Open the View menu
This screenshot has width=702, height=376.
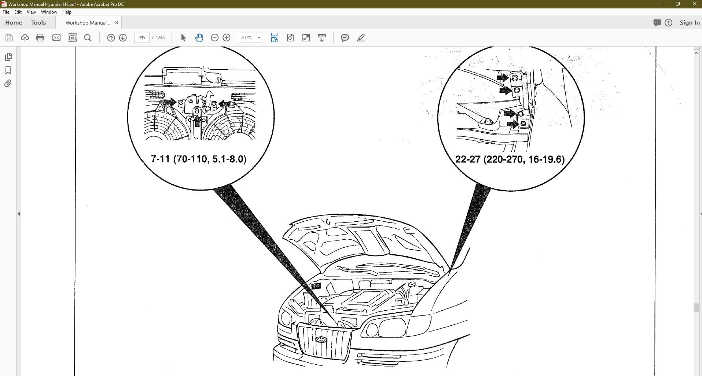click(x=32, y=12)
